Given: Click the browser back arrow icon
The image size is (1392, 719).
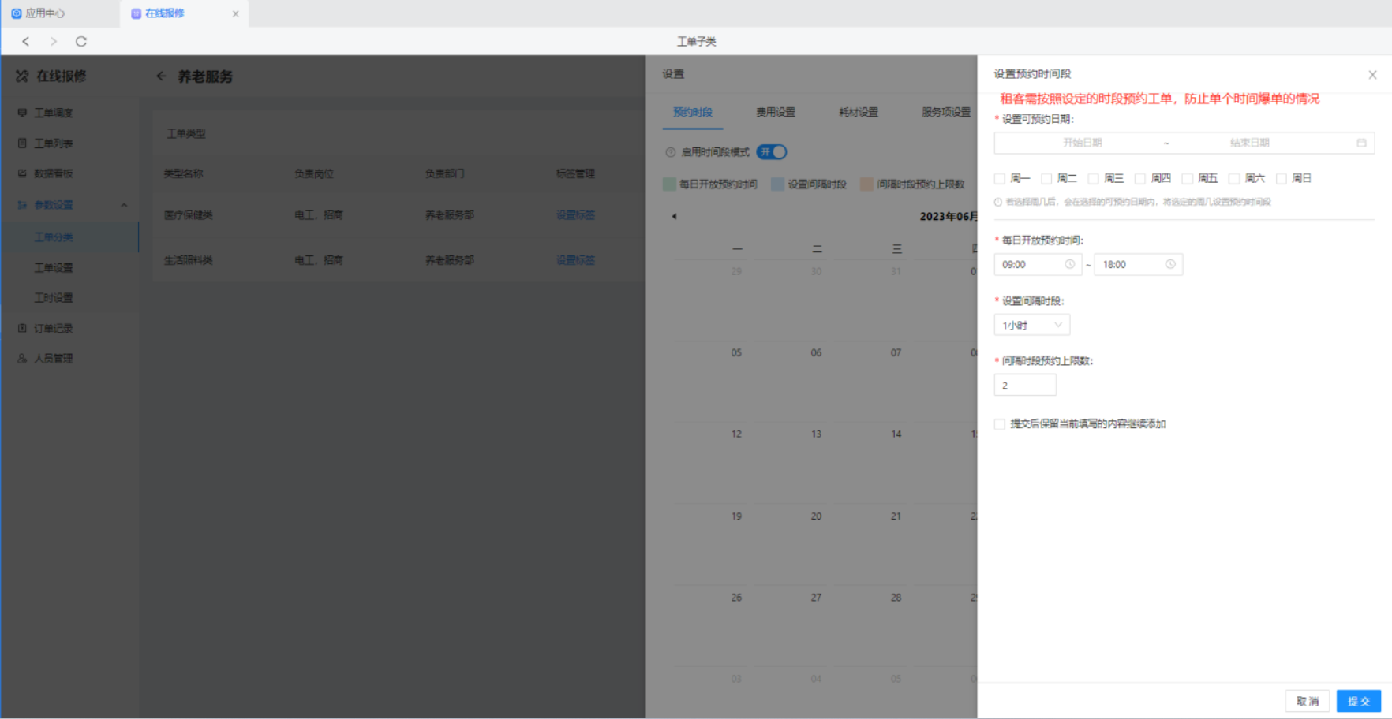Looking at the screenshot, I should (26, 41).
